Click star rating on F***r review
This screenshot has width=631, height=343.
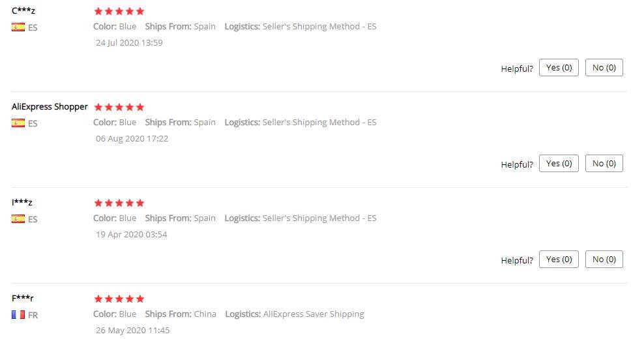[x=119, y=299]
